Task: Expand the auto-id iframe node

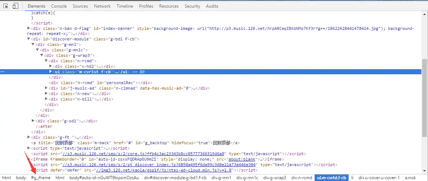Action: (29, 159)
